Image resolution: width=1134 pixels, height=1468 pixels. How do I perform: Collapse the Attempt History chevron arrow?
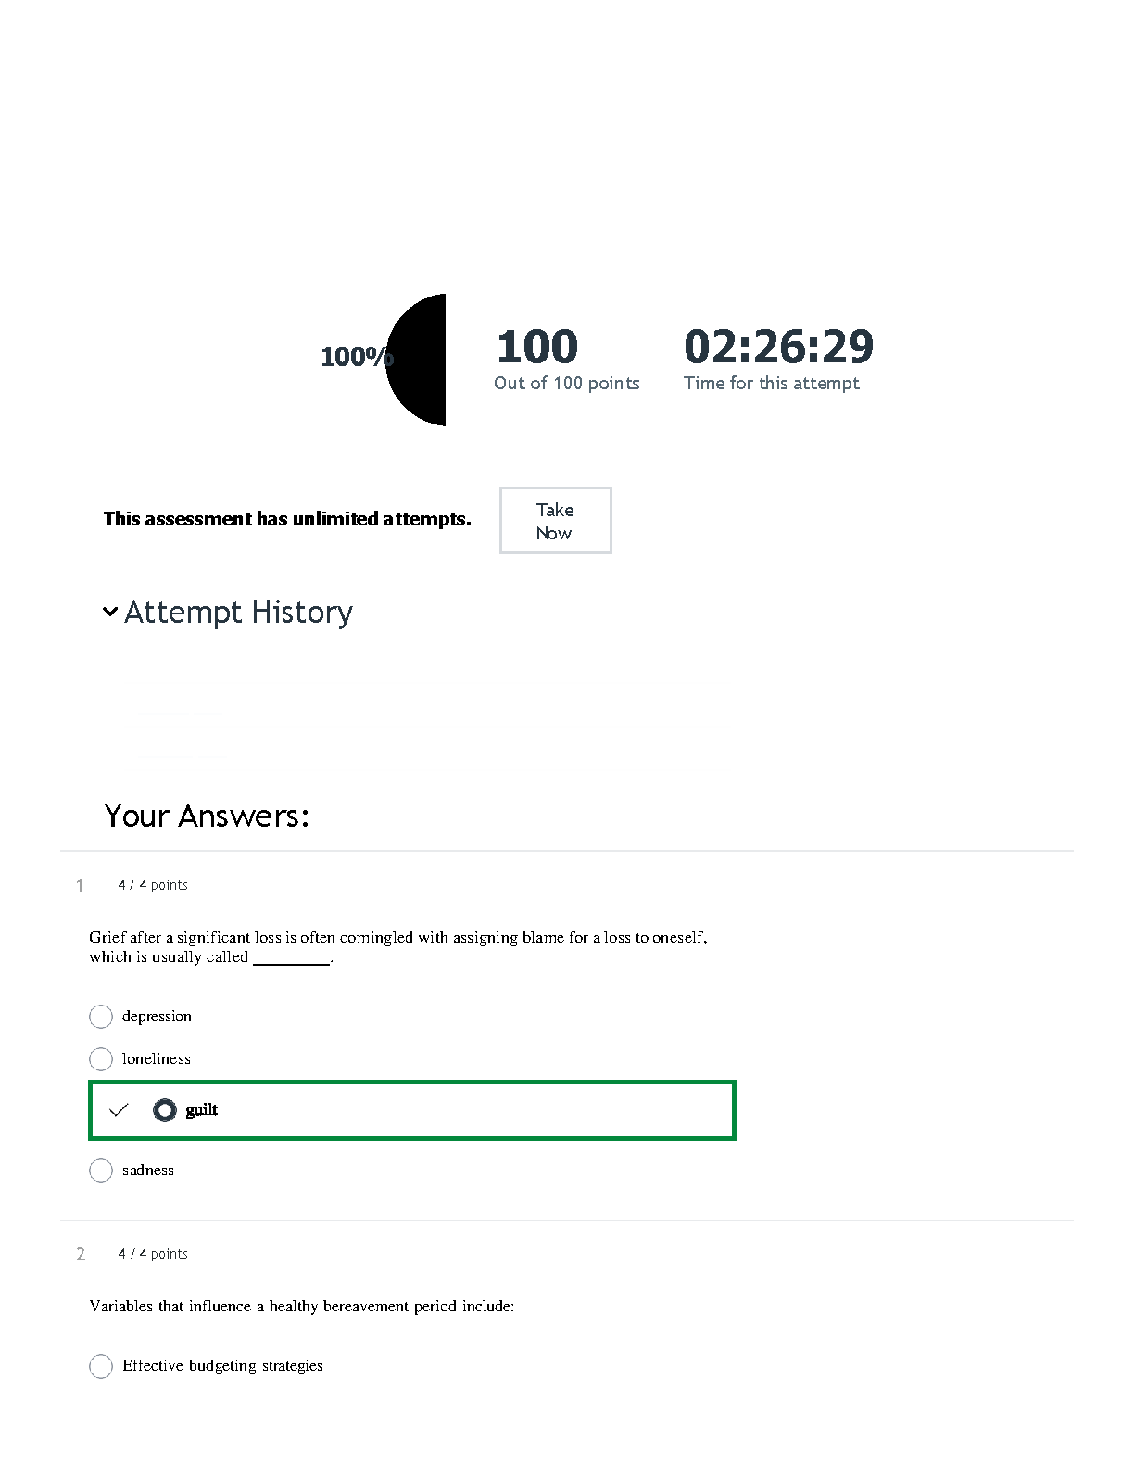click(x=110, y=612)
